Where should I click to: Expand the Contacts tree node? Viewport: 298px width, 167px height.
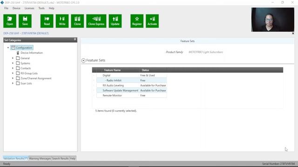coord(13,68)
